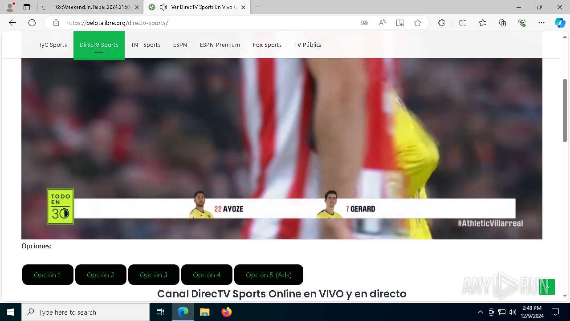The height and width of the screenshot is (321, 570).
Task: Add this page to favorites star
Action: point(418,23)
